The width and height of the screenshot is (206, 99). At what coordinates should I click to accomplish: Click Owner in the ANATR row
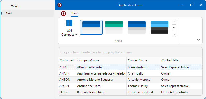[x=181, y=73]
